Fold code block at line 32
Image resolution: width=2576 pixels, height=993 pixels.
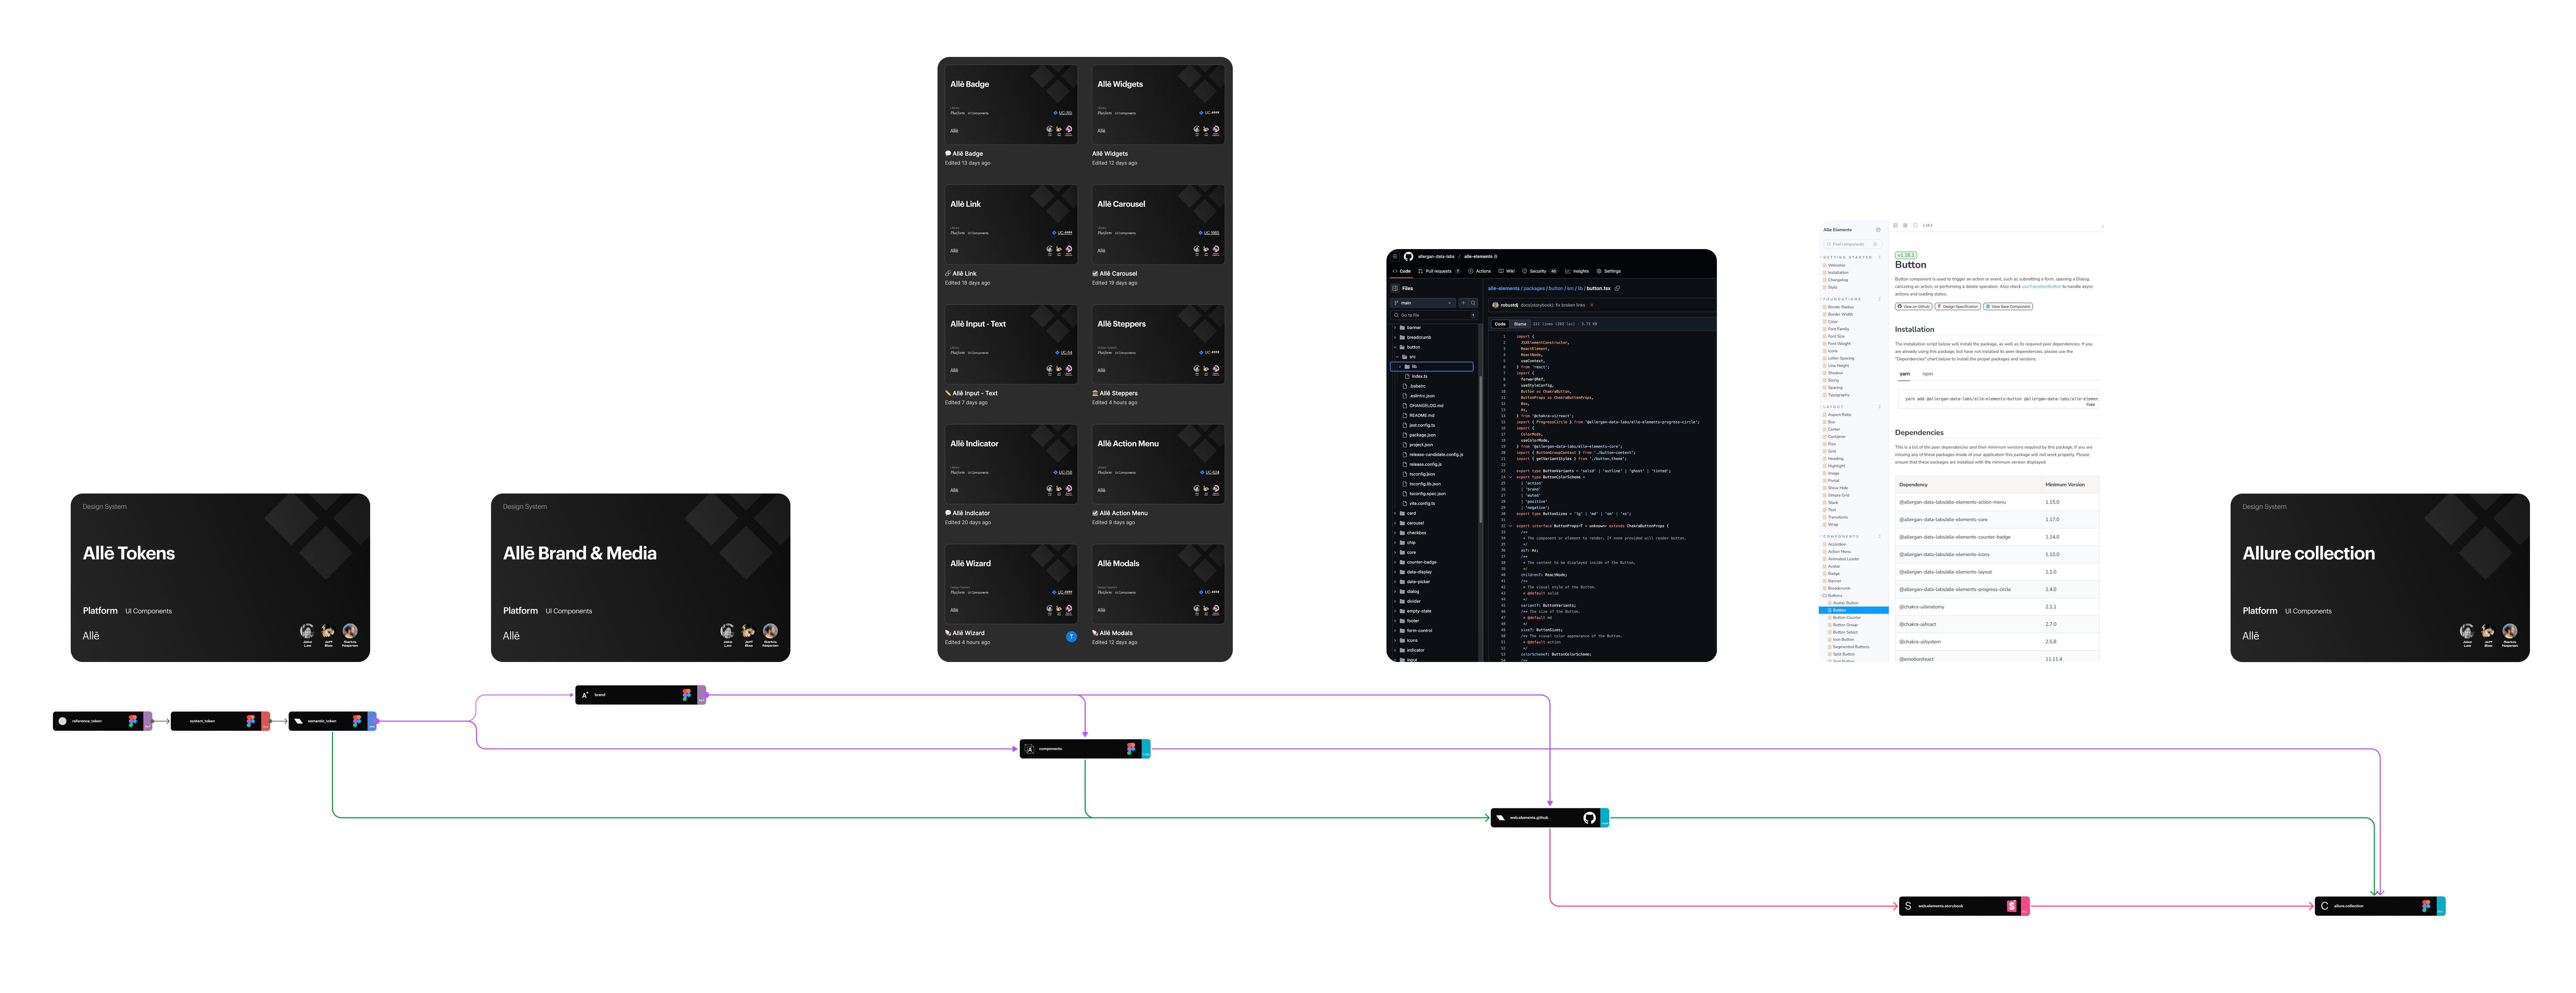click(x=1510, y=526)
